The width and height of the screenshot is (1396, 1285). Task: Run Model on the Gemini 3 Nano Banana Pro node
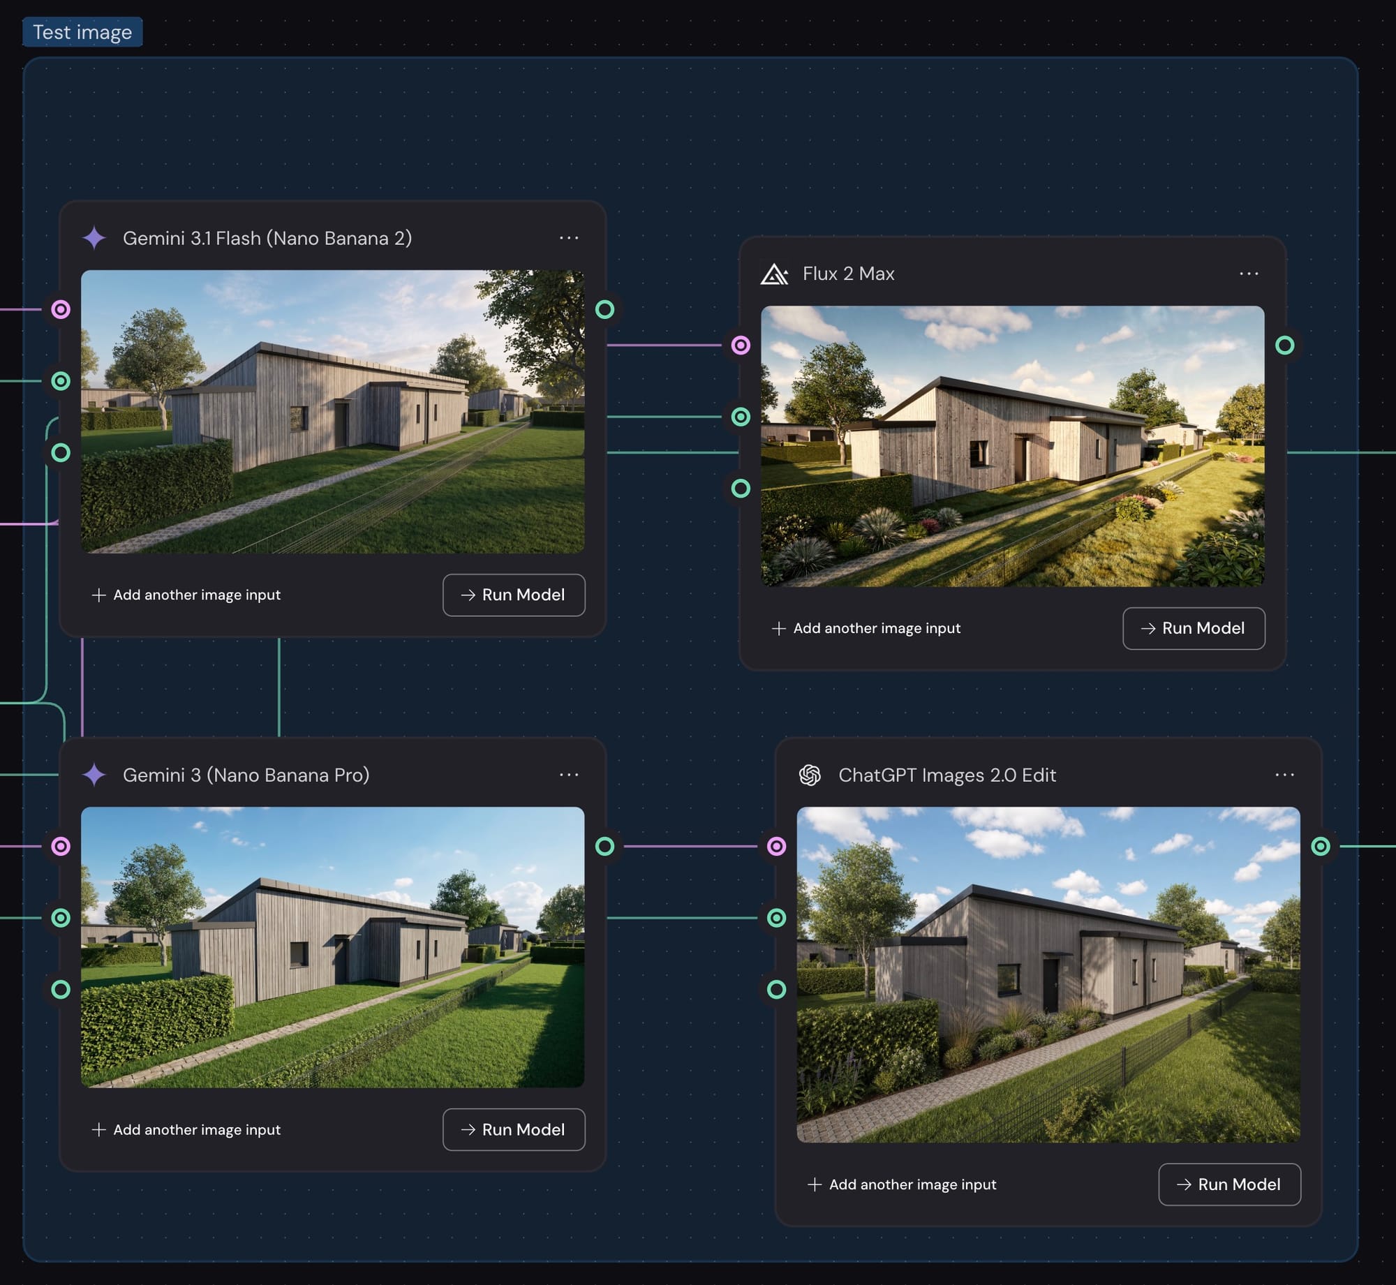(x=514, y=1129)
